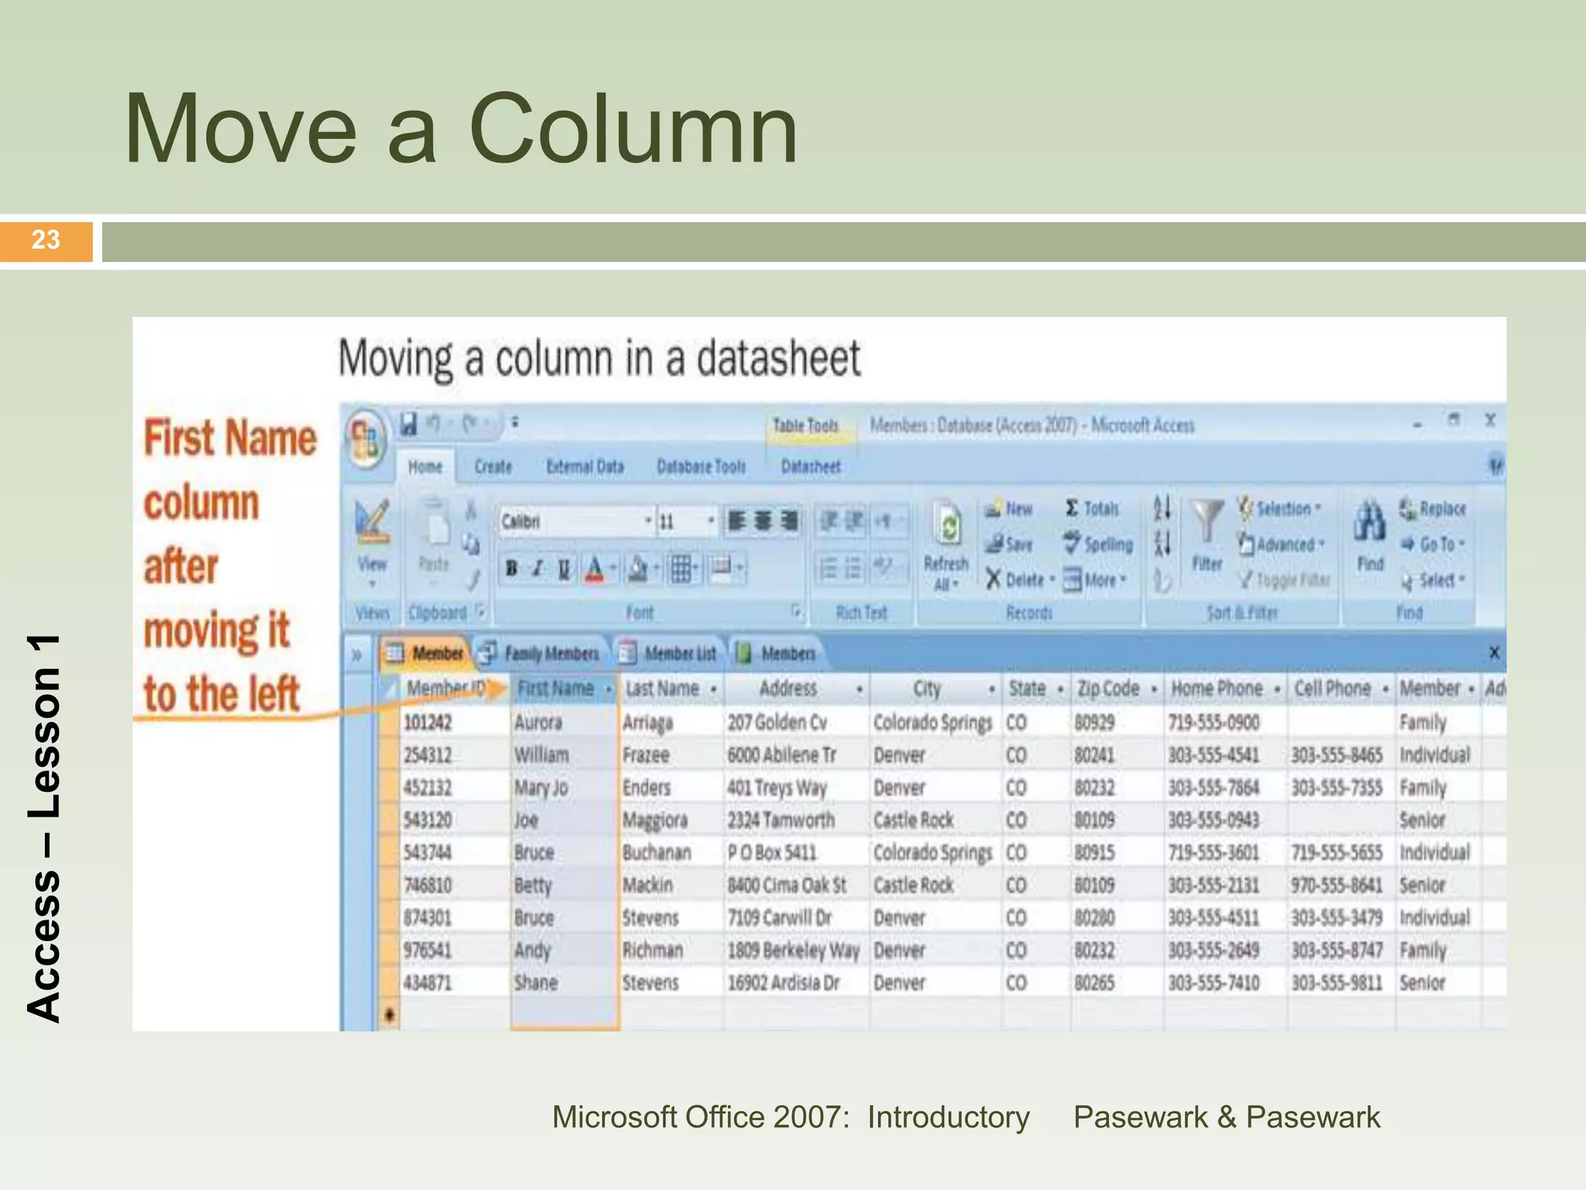Open the Last Name column filter arrow
The width and height of the screenshot is (1586, 1190).
[x=713, y=689]
